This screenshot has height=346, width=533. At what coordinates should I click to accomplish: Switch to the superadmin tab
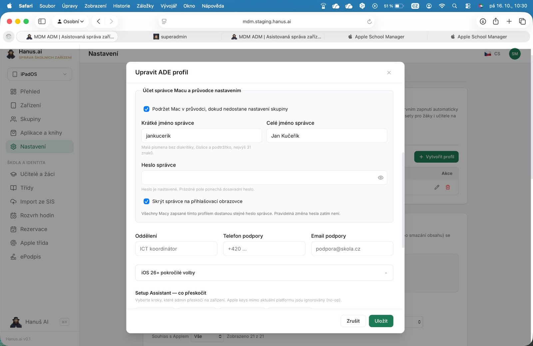170,37
